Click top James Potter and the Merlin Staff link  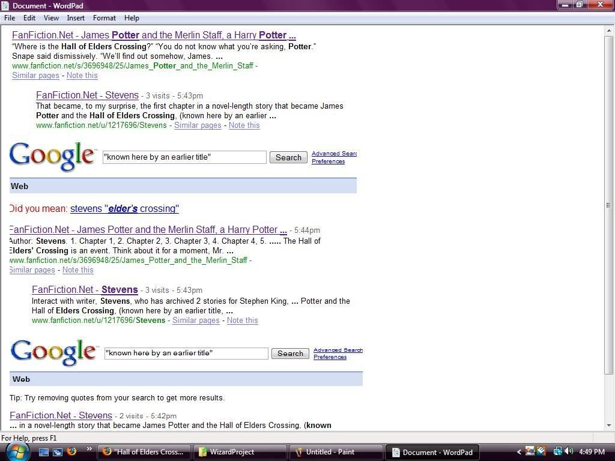click(154, 35)
